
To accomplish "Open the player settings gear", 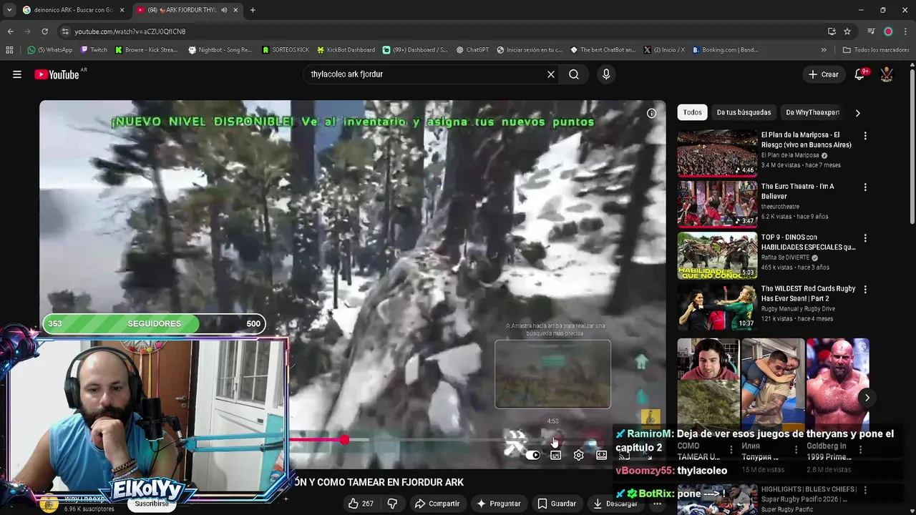I will (578, 456).
